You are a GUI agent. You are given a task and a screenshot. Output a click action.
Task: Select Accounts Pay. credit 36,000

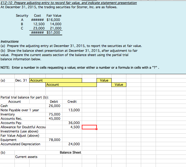point(74,123)
